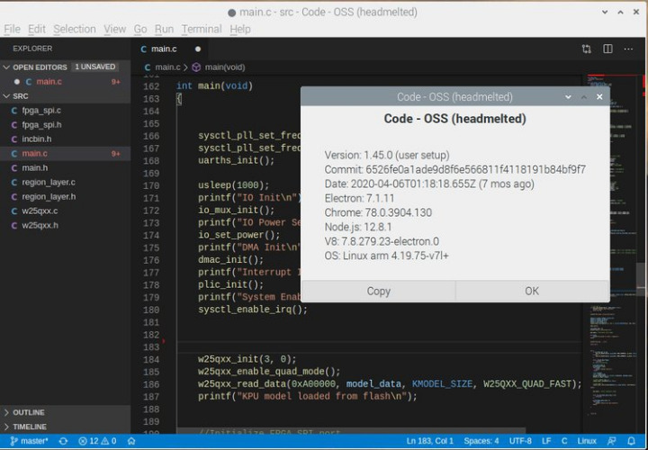Click the About dialog's minimize chevron
The height and width of the screenshot is (450, 648).
coord(568,96)
